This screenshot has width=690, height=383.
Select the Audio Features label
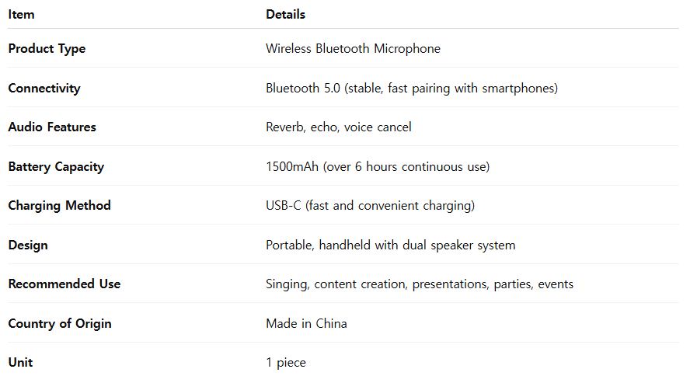(x=52, y=127)
